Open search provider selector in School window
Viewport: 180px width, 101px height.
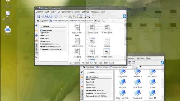[x=103, y=20]
